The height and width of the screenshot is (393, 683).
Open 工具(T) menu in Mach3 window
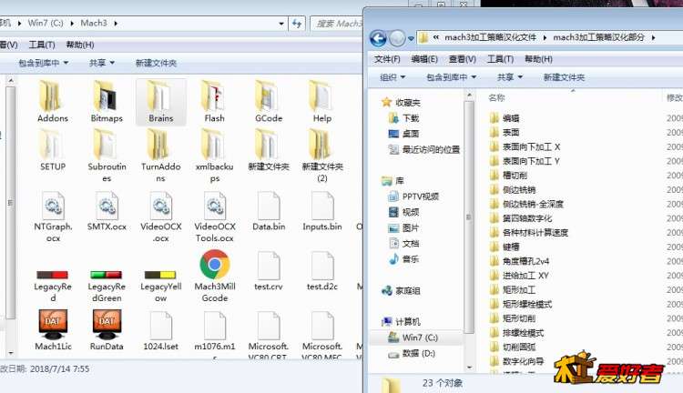[x=42, y=45]
